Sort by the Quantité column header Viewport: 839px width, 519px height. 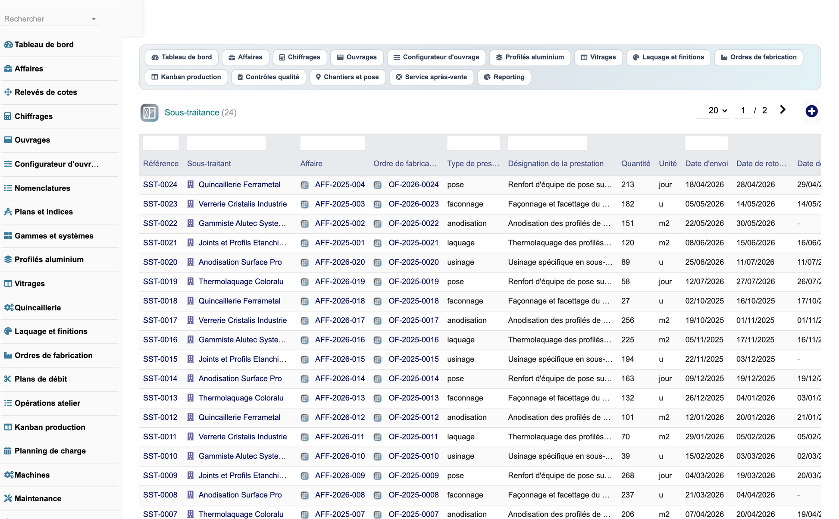tap(636, 164)
